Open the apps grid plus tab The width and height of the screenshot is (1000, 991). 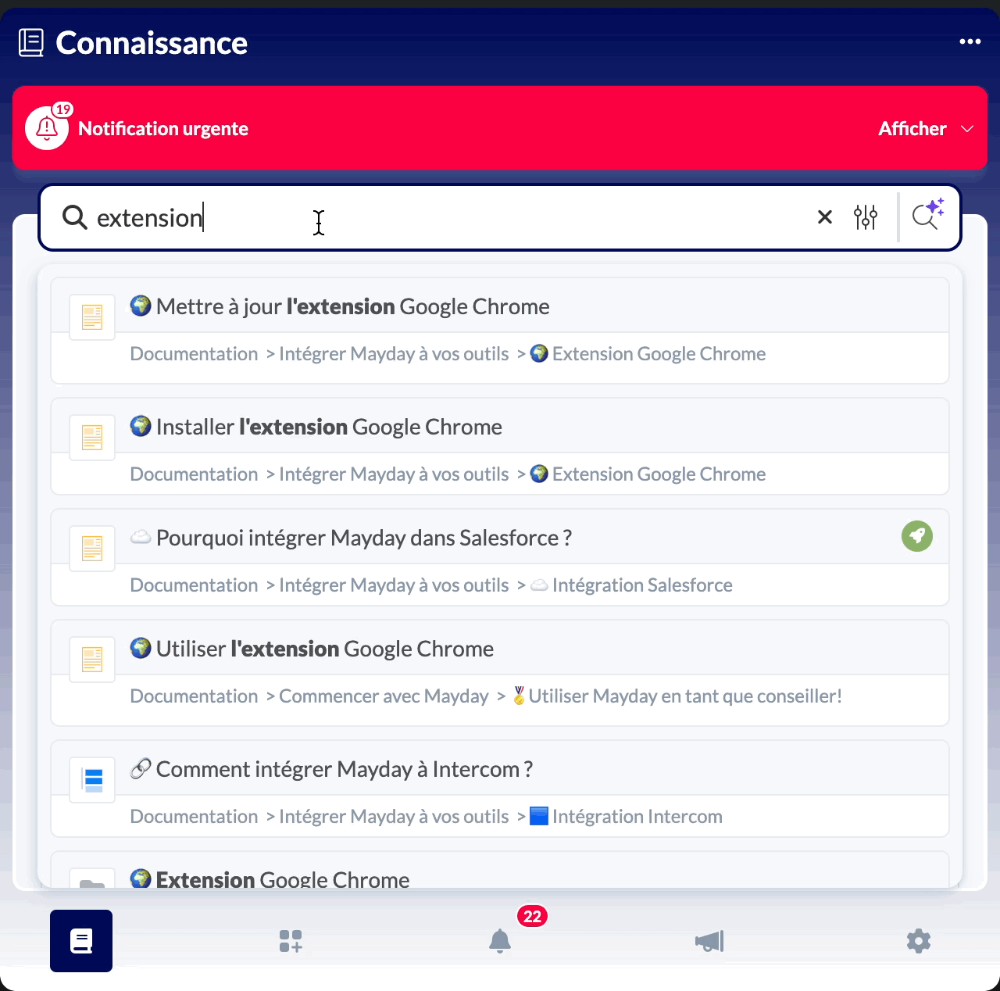291,940
